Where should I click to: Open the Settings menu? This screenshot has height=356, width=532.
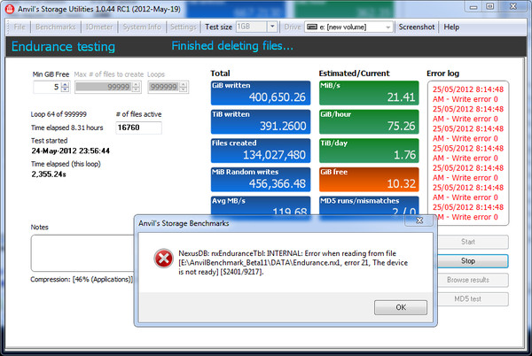[184, 27]
